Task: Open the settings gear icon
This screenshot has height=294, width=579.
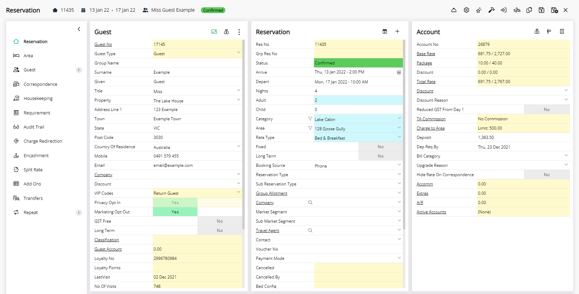Action: coord(466,10)
